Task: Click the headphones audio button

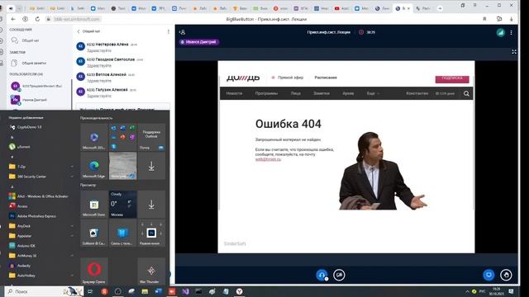Action: 322,275
